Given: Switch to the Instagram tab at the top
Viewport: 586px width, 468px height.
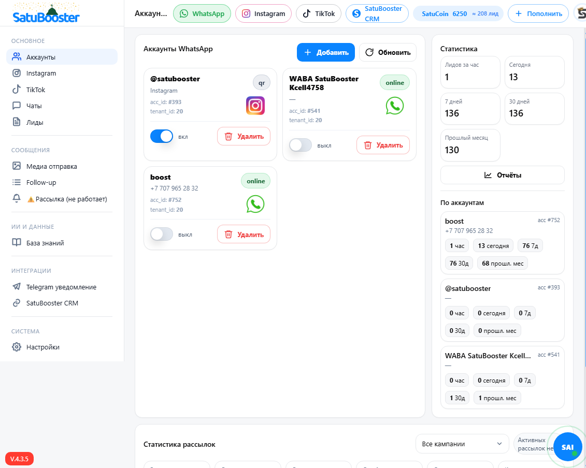Looking at the screenshot, I should coord(263,14).
